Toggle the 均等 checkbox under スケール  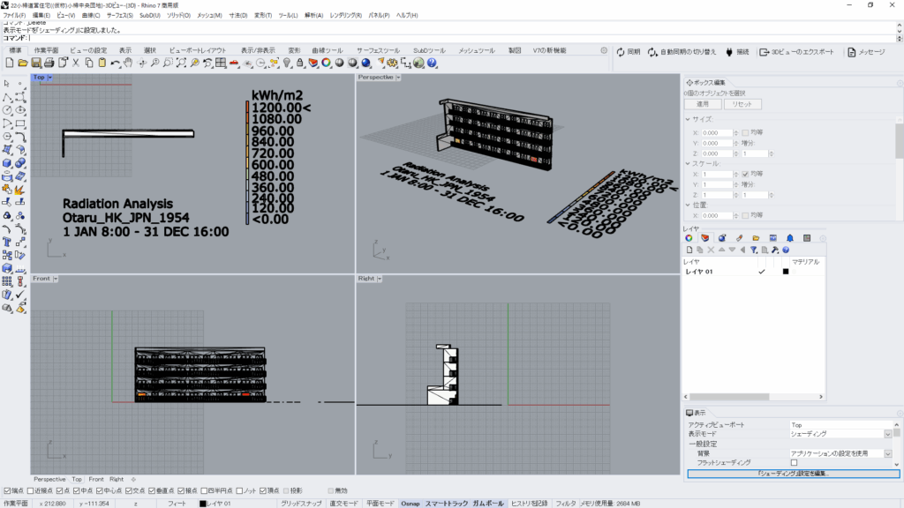pyautogui.click(x=746, y=174)
